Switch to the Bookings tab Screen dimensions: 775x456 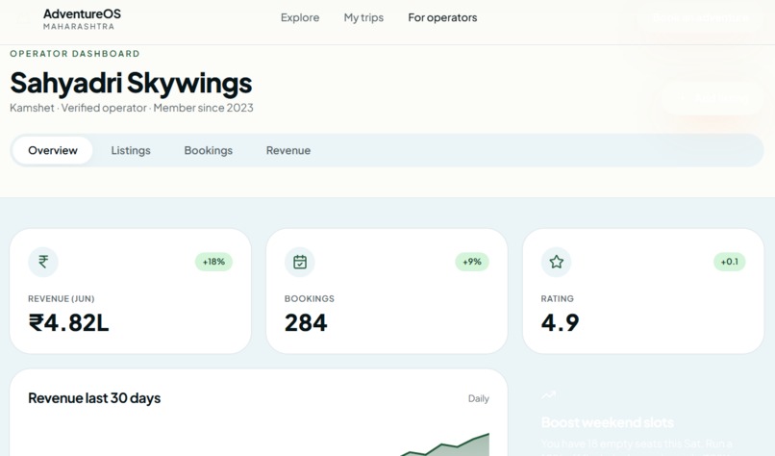coord(208,150)
